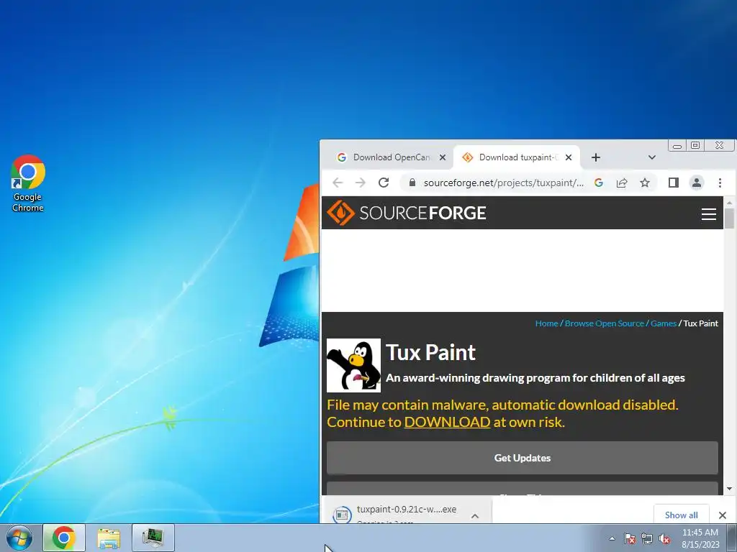Click the sourceforge.net address bar
The image size is (737, 552).
[503, 183]
